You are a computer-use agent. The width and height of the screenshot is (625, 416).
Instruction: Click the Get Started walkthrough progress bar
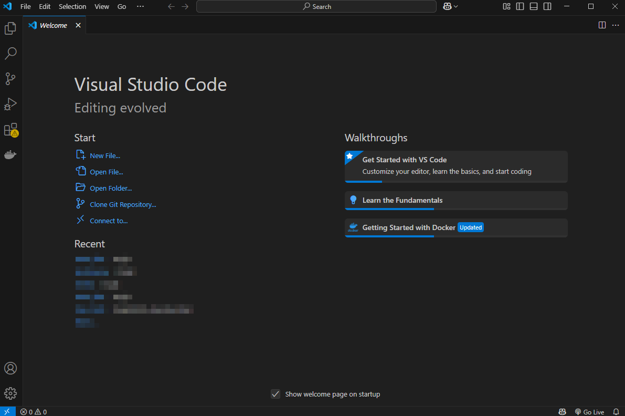point(456,182)
